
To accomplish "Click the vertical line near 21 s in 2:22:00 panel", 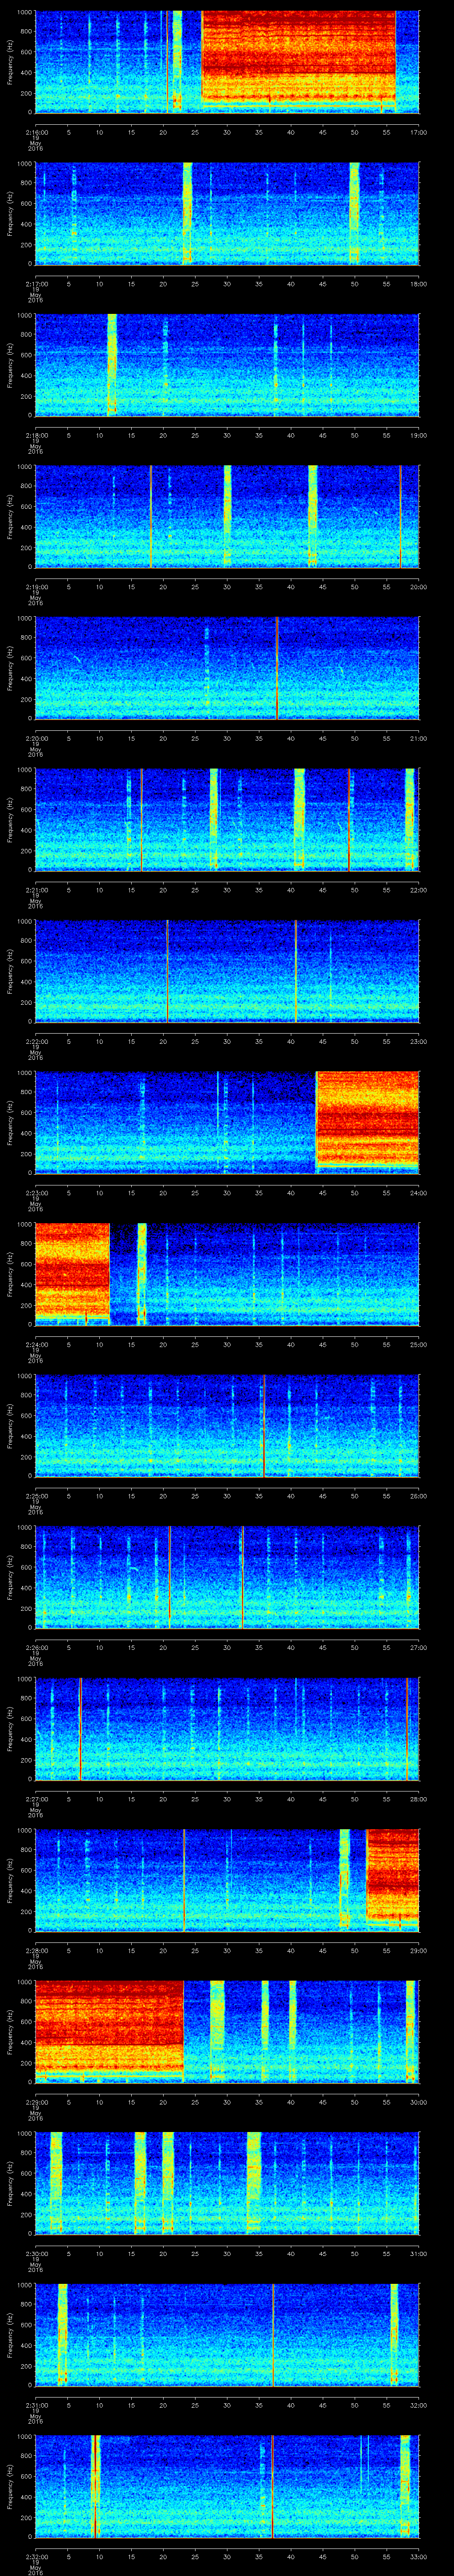I will [168, 971].
